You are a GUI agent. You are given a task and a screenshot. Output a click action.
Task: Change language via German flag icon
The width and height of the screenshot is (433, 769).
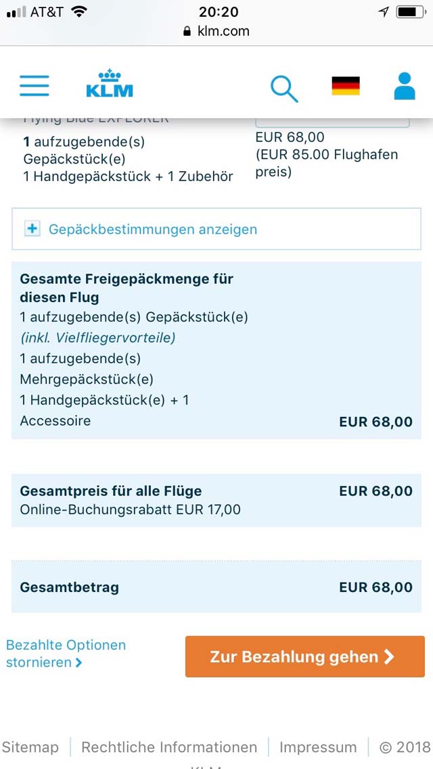(346, 86)
